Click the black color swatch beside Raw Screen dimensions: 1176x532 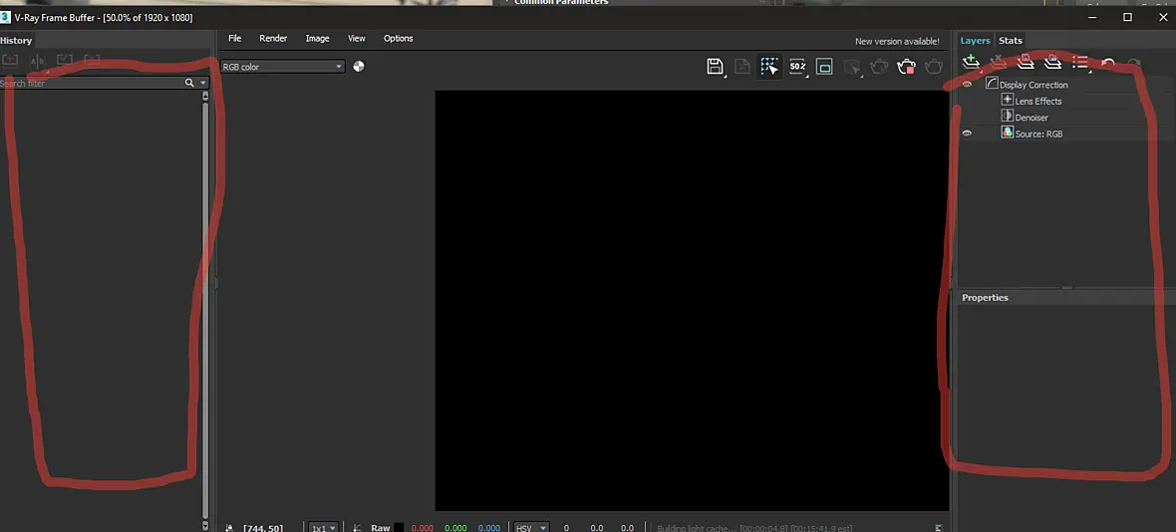pos(399,528)
